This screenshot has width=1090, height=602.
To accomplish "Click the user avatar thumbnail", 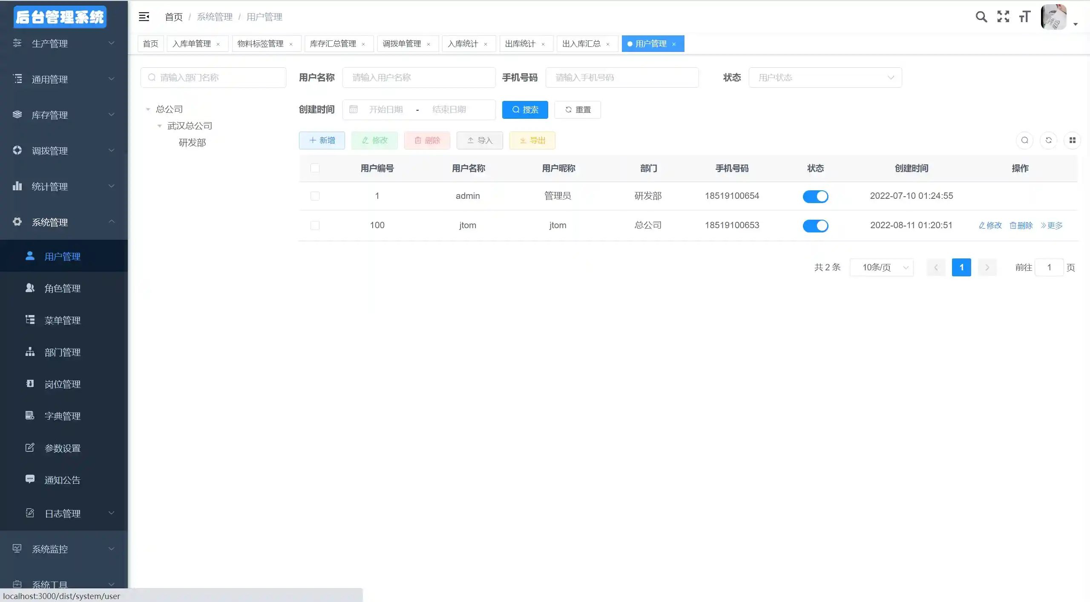I will point(1053,17).
